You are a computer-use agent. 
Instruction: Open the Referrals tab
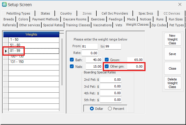(9, 25)
